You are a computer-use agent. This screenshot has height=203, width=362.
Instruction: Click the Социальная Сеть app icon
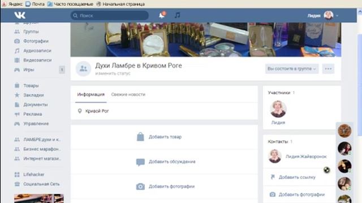17,184
